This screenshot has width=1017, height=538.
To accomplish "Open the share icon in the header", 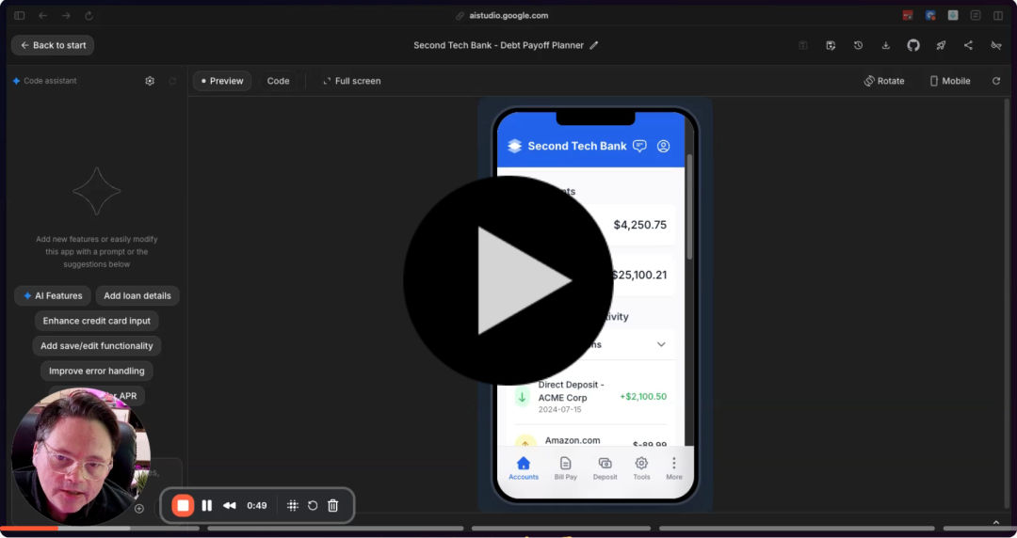I will tap(968, 45).
